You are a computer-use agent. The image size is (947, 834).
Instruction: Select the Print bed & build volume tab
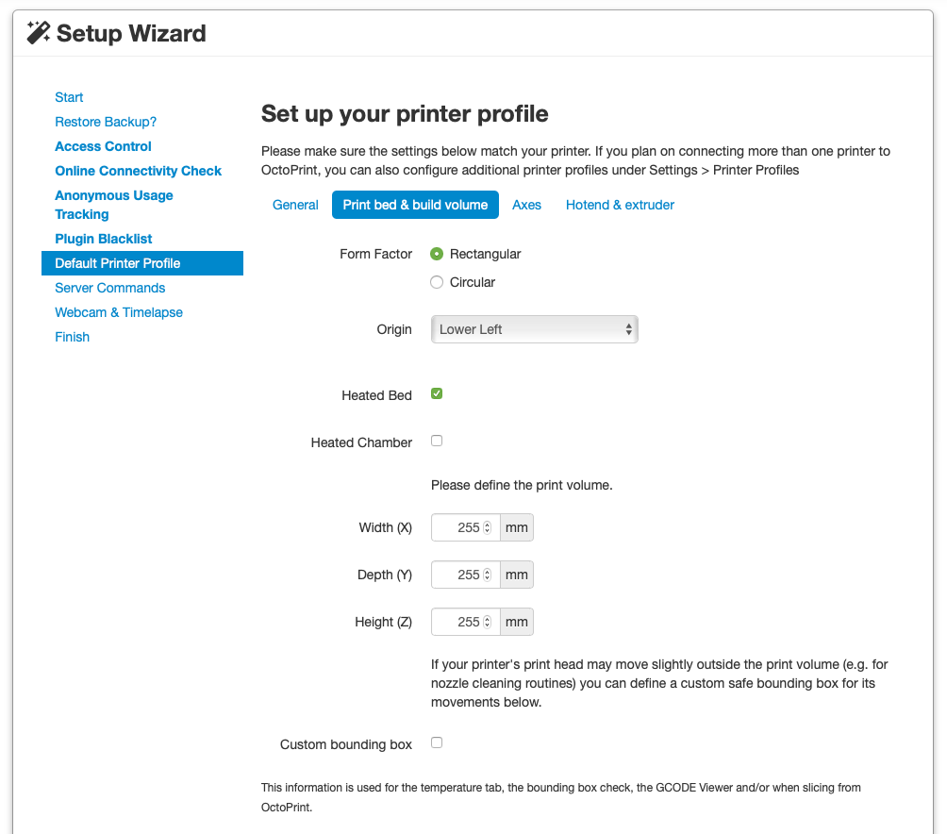415,205
